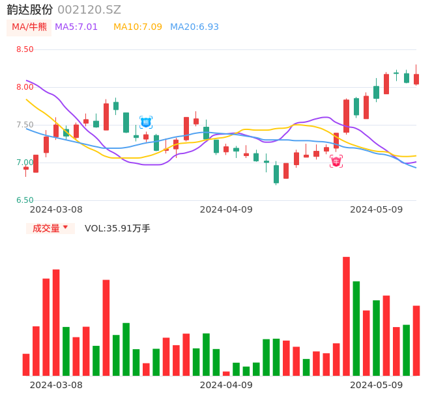Toggle the MA5 moving average label

tap(76, 27)
